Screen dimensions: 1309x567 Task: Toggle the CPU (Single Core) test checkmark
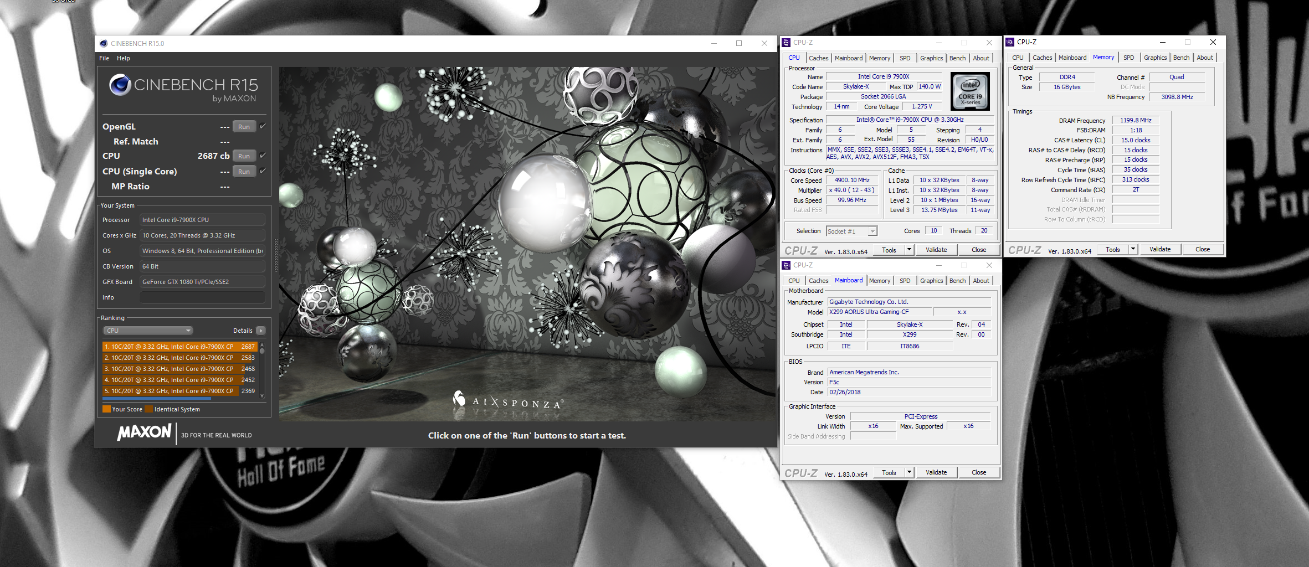[263, 171]
